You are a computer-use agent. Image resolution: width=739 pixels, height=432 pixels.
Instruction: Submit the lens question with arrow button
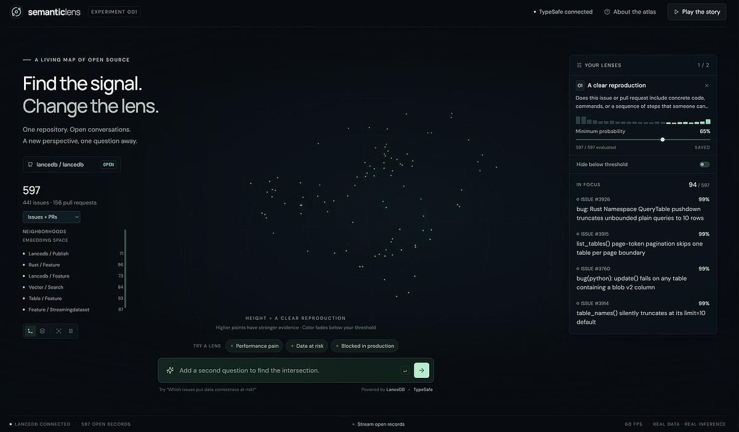[421, 370]
